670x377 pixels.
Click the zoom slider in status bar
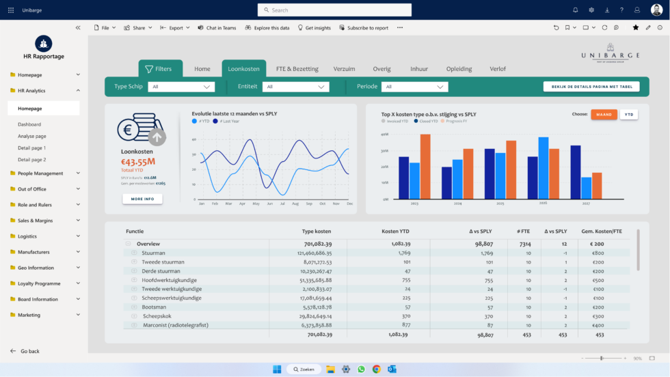click(x=602, y=358)
